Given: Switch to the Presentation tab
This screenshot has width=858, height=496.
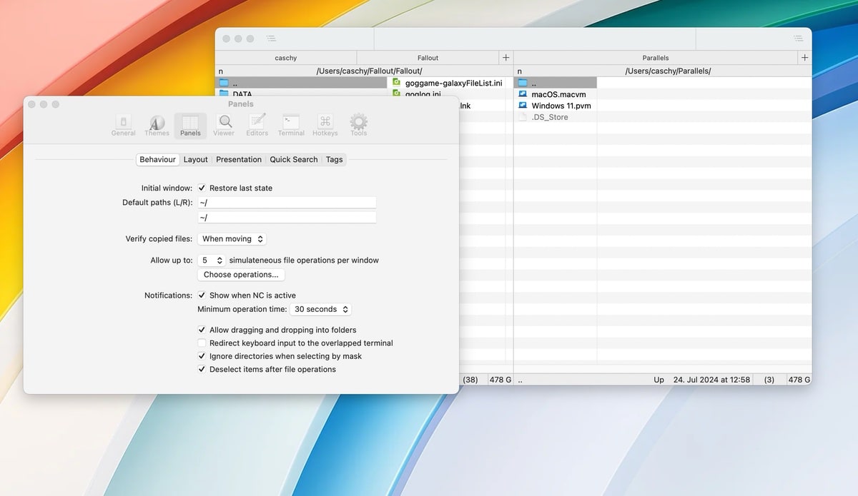Looking at the screenshot, I should (x=238, y=159).
